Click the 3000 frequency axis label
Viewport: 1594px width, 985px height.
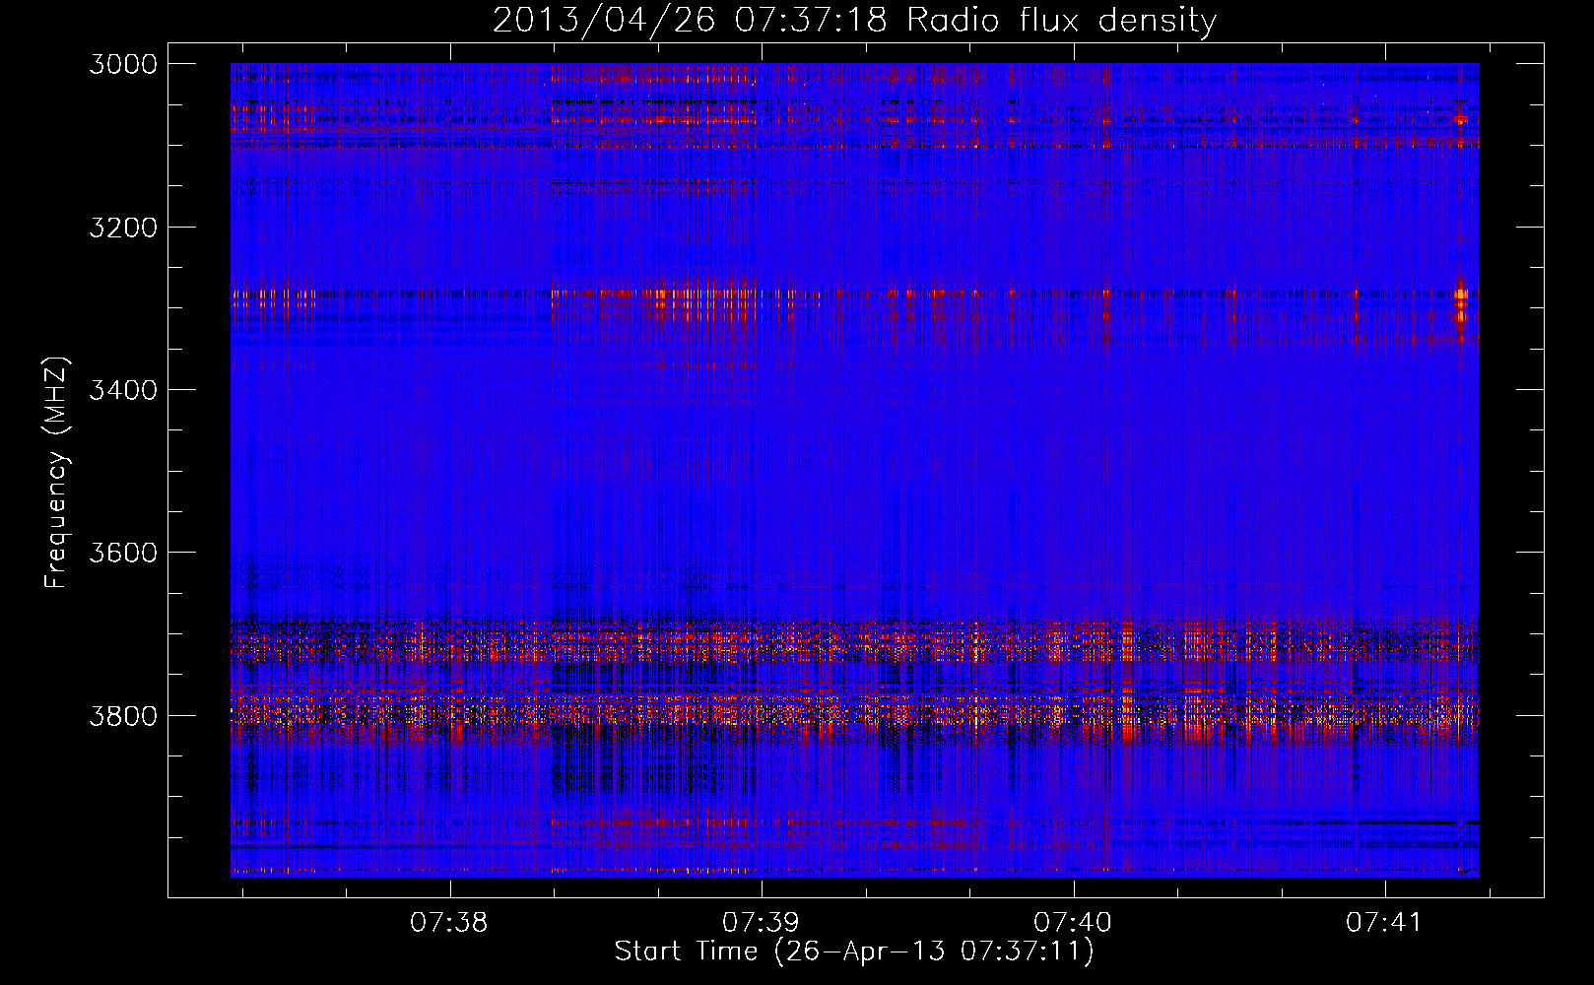pyautogui.click(x=123, y=64)
